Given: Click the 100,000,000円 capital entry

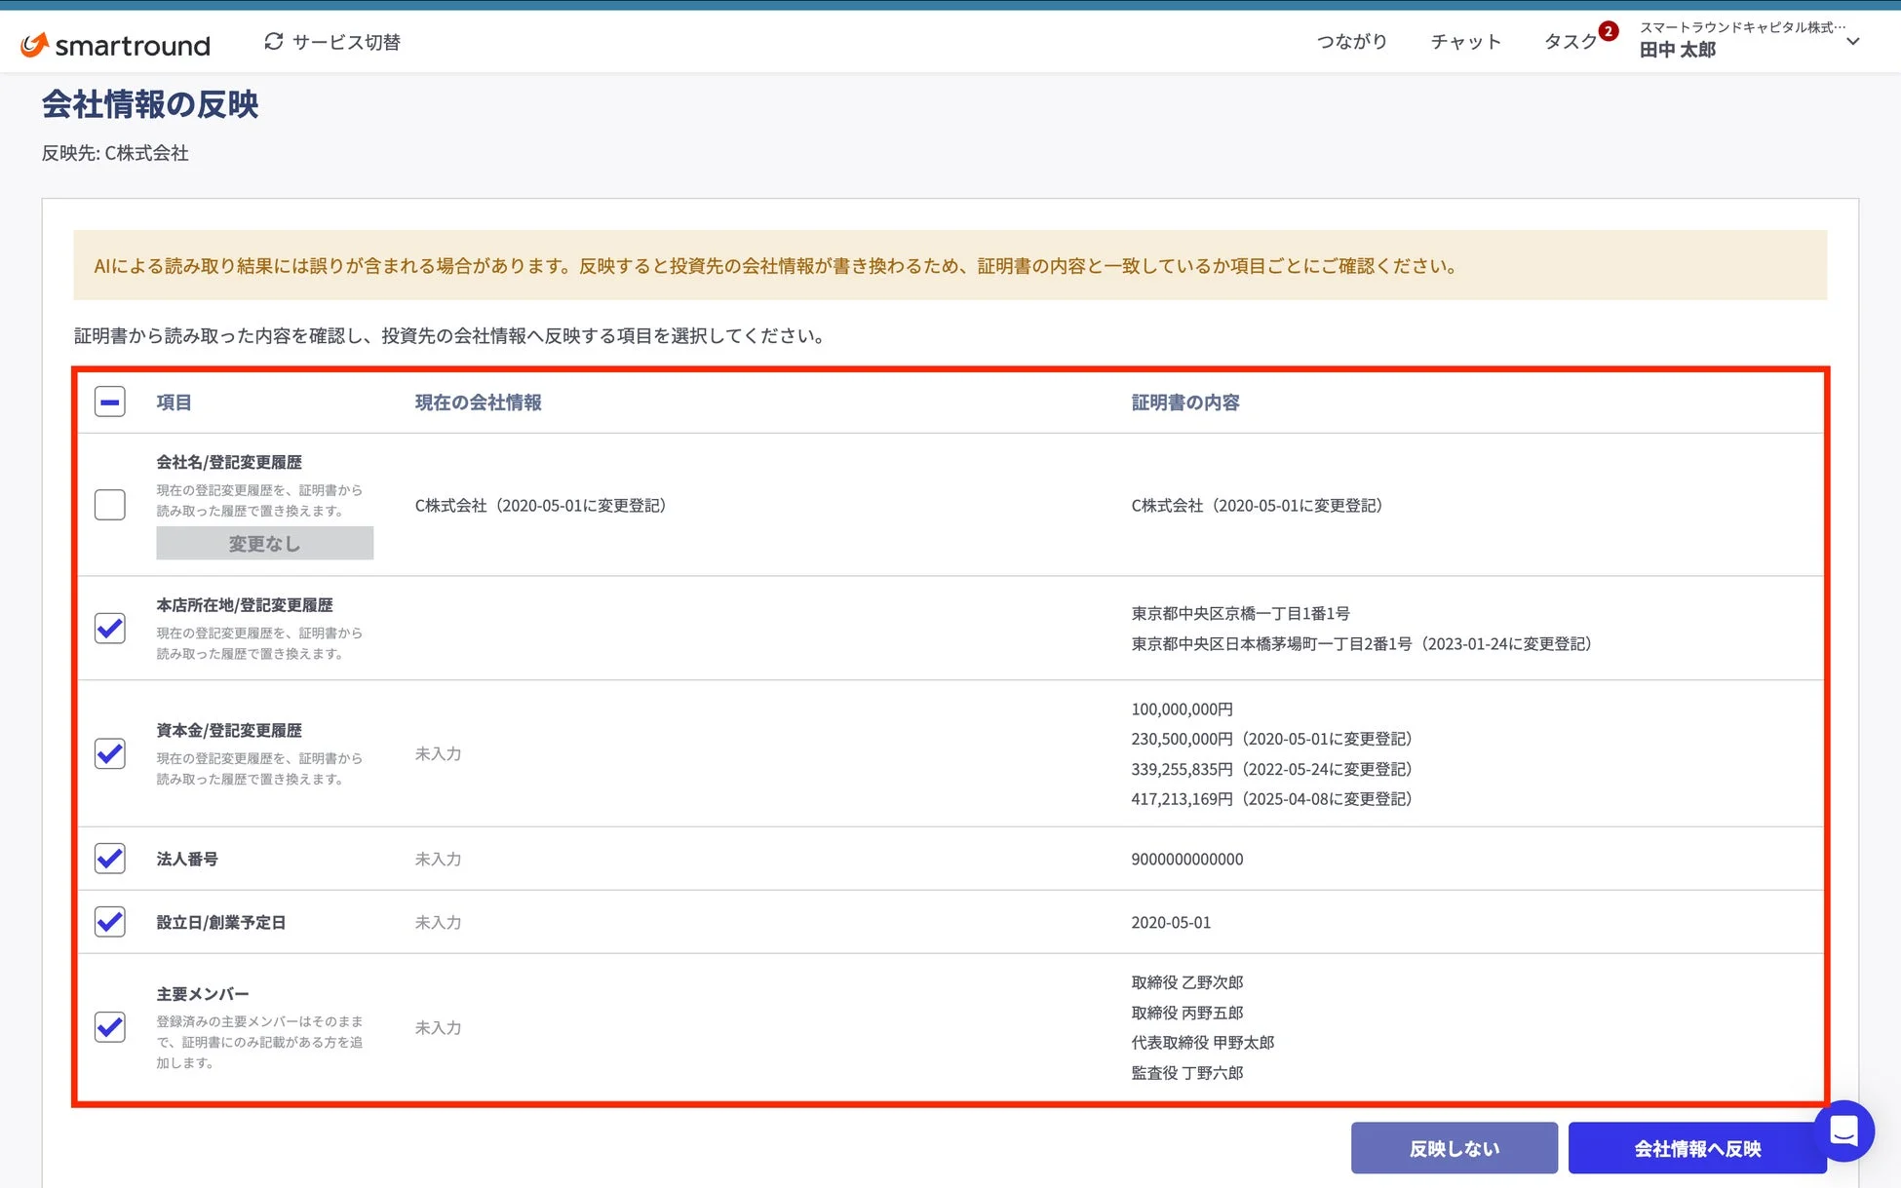Looking at the screenshot, I should (x=1182, y=709).
